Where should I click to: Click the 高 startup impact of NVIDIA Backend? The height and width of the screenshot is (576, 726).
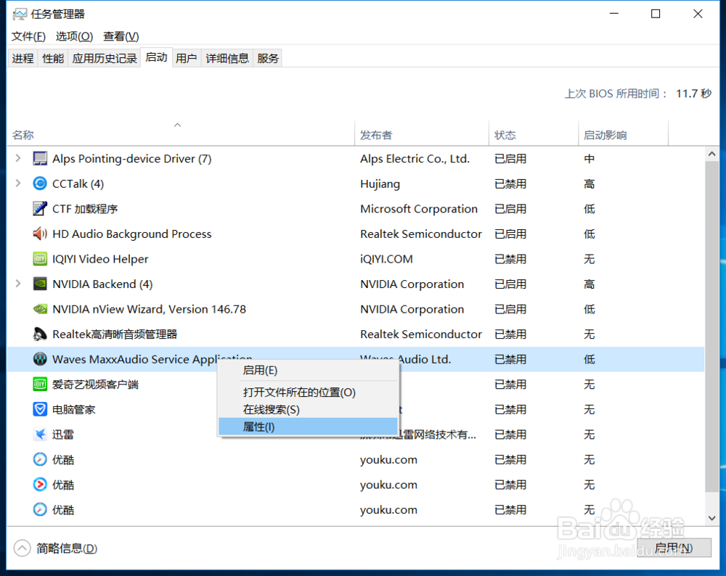click(x=589, y=284)
